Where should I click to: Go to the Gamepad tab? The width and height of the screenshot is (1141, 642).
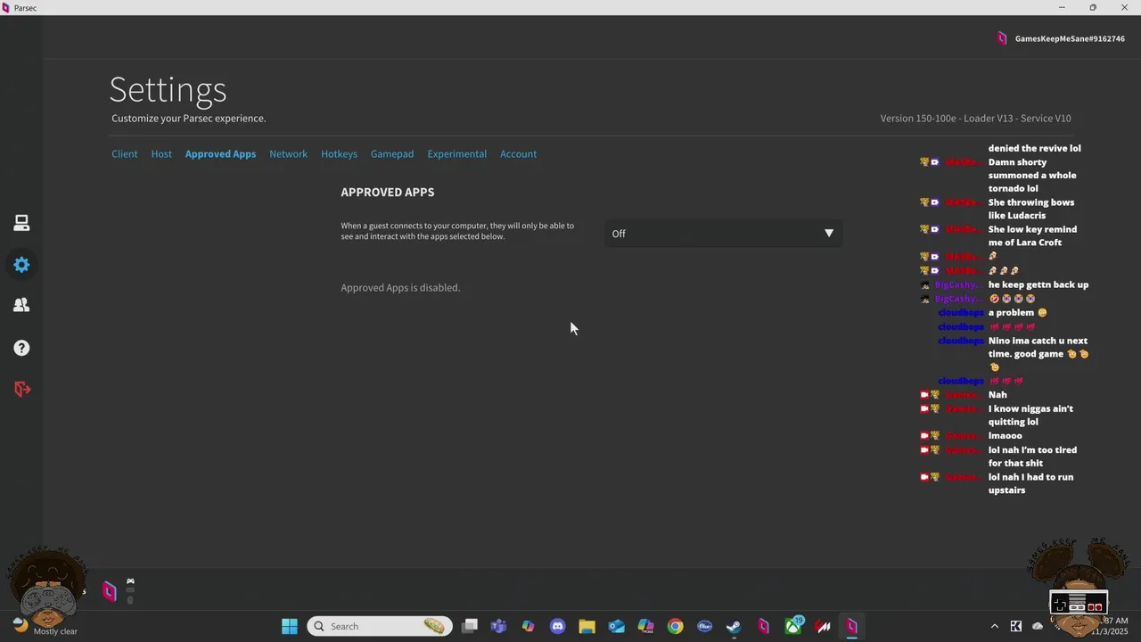pos(392,154)
